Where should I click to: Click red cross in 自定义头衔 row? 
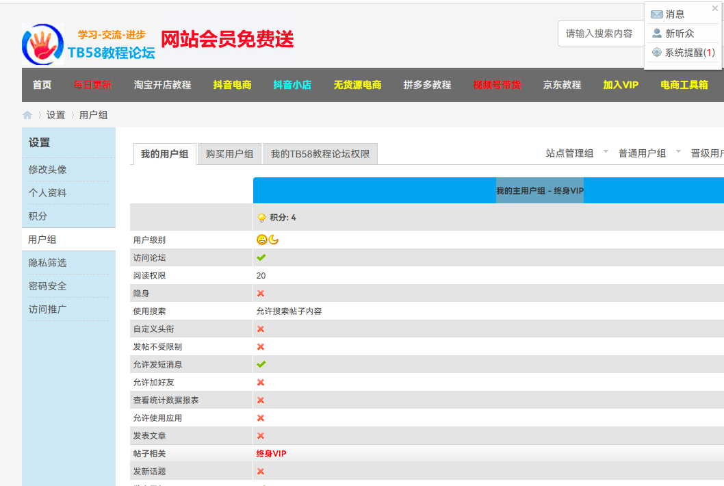[x=261, y=329]
